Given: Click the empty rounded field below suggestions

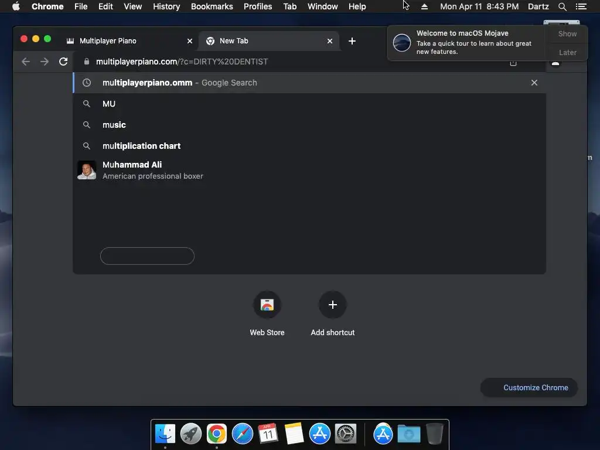Looking at the screenshot, I should point(147,256).
